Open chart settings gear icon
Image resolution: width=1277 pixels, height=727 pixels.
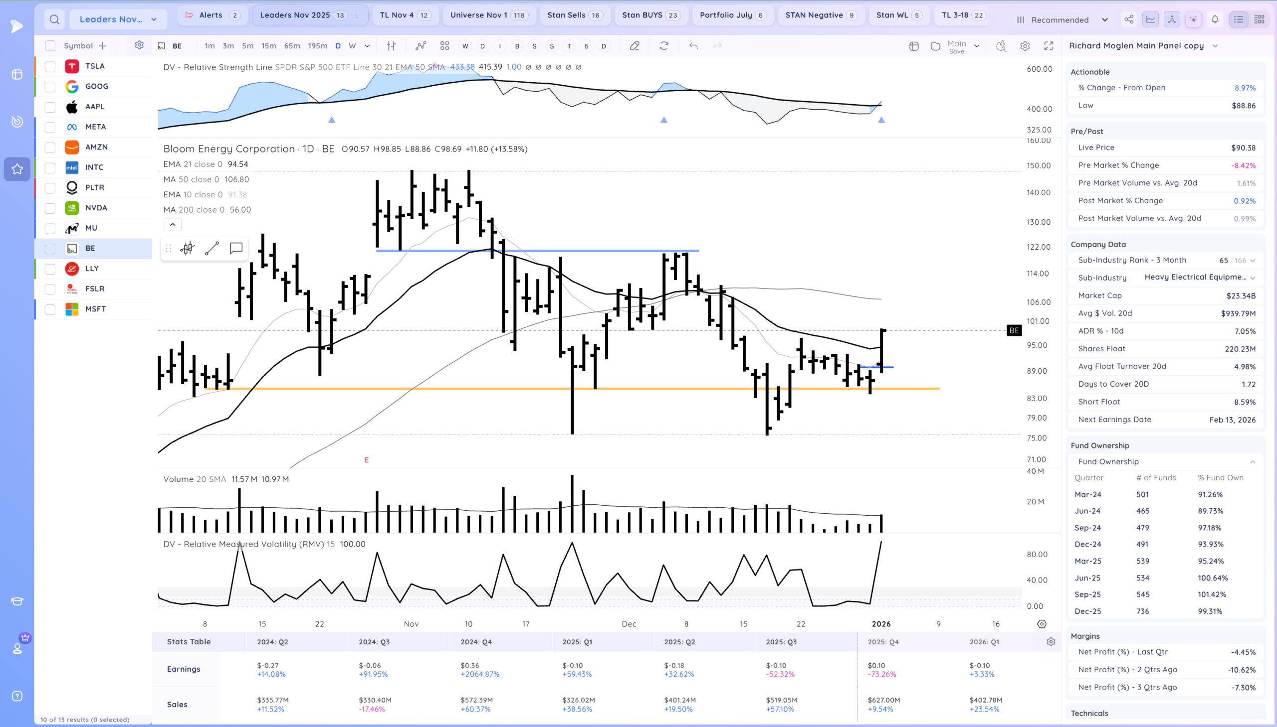pyautogui.click(x=1025, y=46)
